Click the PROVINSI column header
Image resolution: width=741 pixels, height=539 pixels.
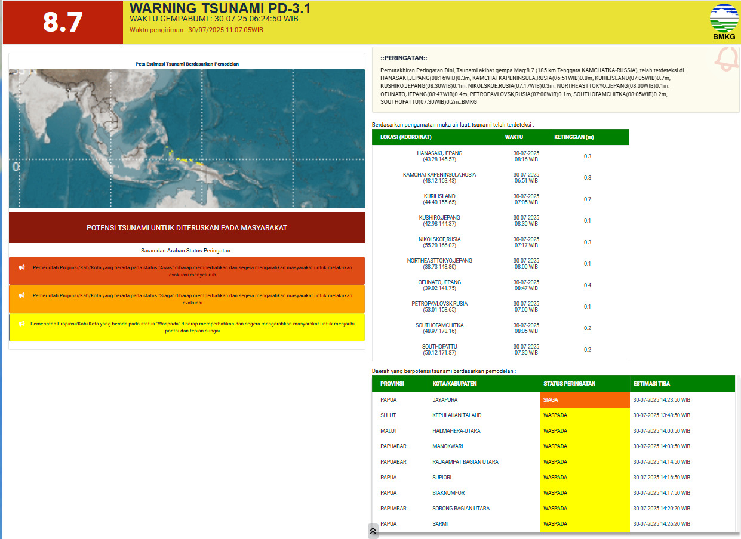click(x=392, y=384)
